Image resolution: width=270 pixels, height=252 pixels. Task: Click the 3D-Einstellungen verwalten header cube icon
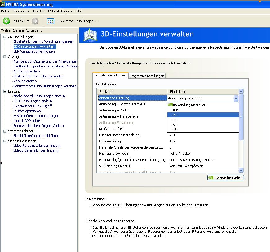[91, 35]
